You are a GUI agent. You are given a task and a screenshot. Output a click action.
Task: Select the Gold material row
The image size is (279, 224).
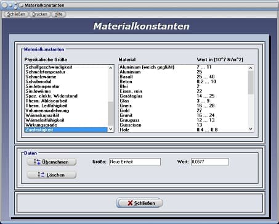[184, 110]
